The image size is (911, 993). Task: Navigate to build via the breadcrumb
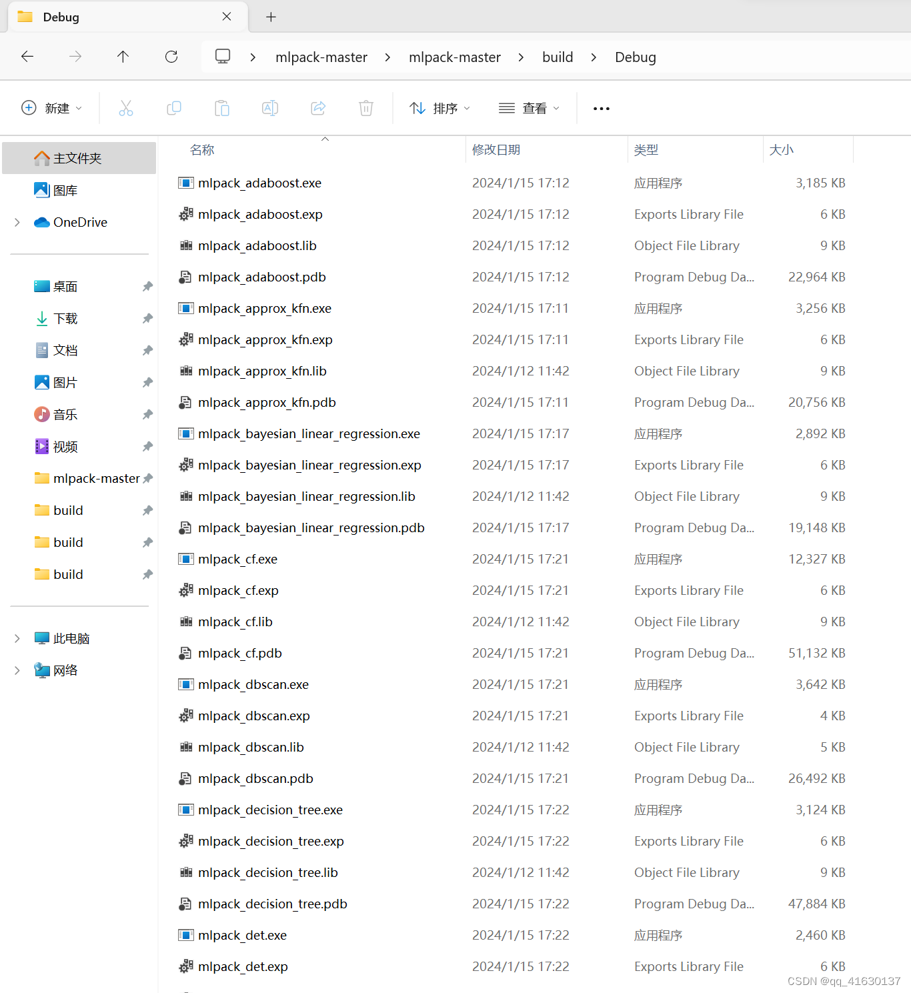(x=558, y=57)
